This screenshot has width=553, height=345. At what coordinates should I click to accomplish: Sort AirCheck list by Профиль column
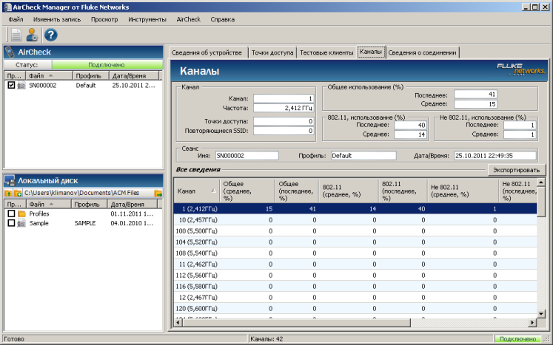click(90, 75)
